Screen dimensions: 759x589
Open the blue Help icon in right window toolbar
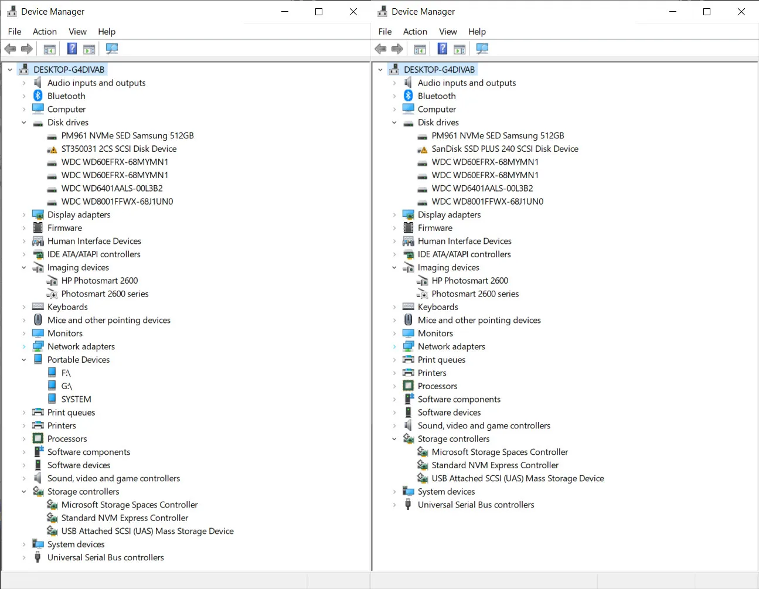(x=443, y=49)
